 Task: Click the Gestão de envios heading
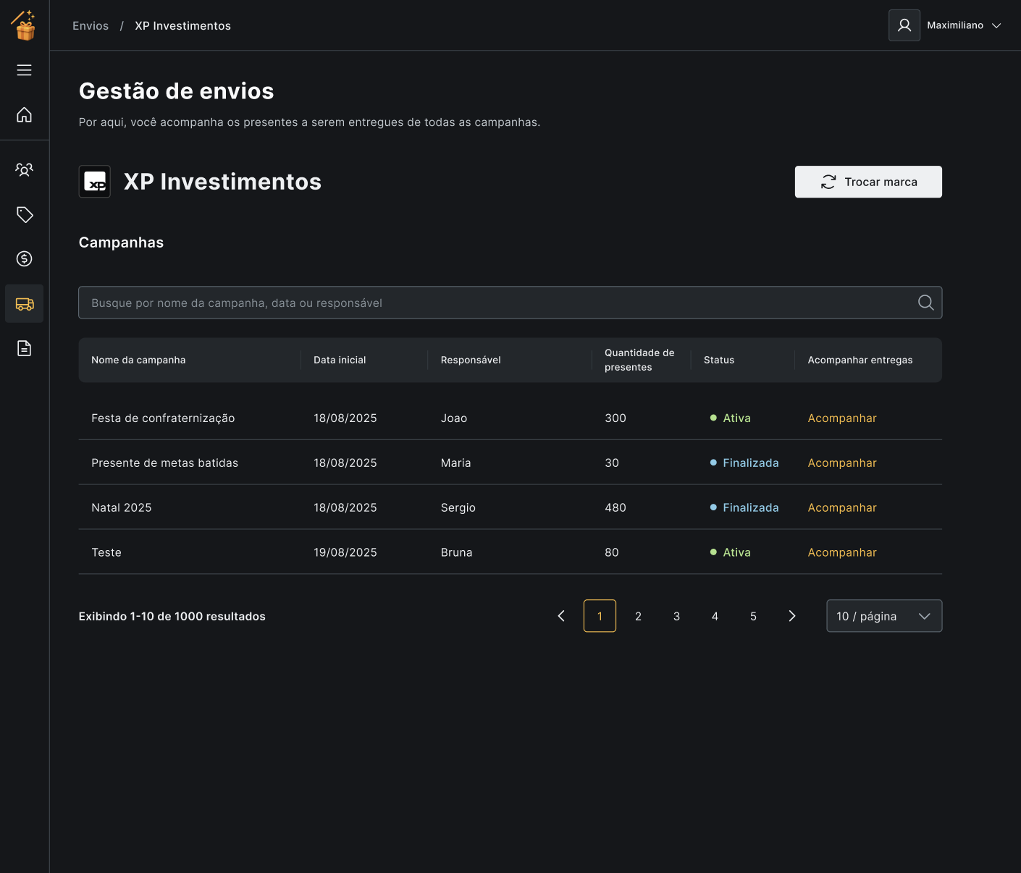pyautogui.click(x=176, y=91)
